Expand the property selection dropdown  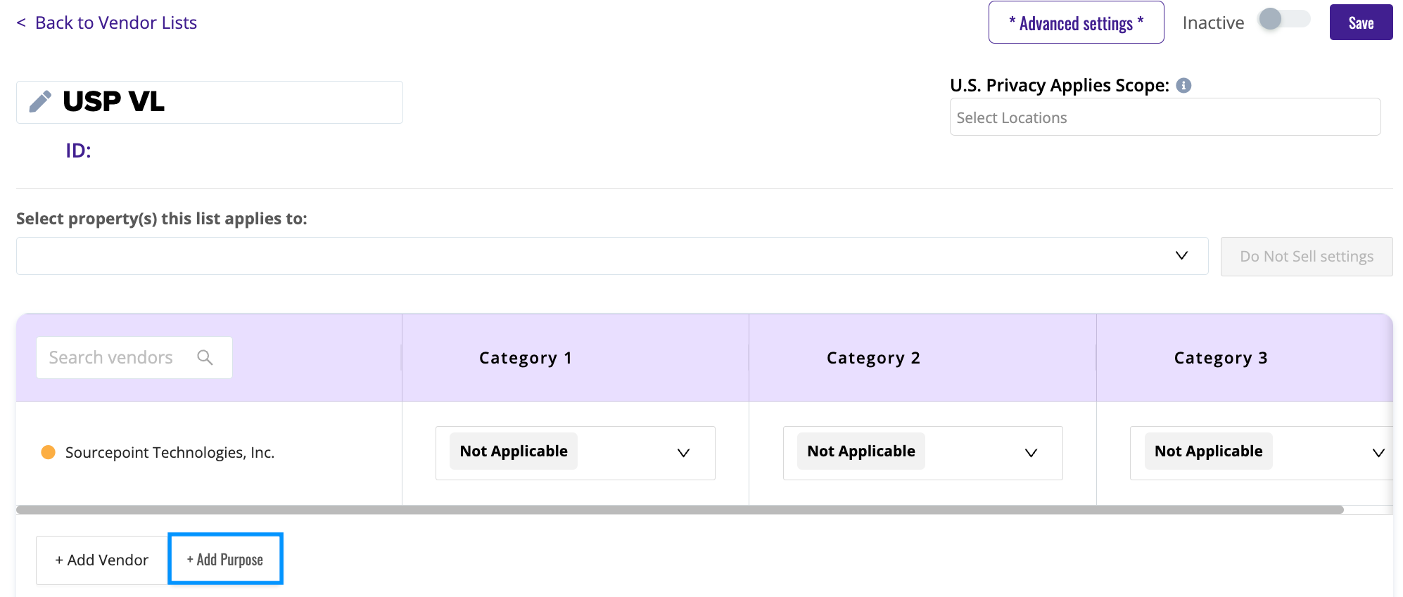click(612, 256)
